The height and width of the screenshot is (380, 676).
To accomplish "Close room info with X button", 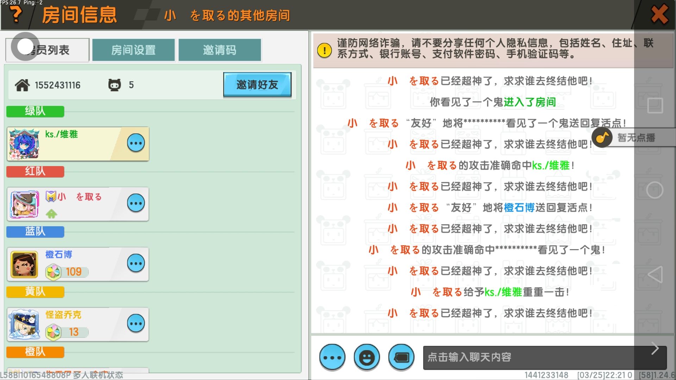I will tap(659, 15).
